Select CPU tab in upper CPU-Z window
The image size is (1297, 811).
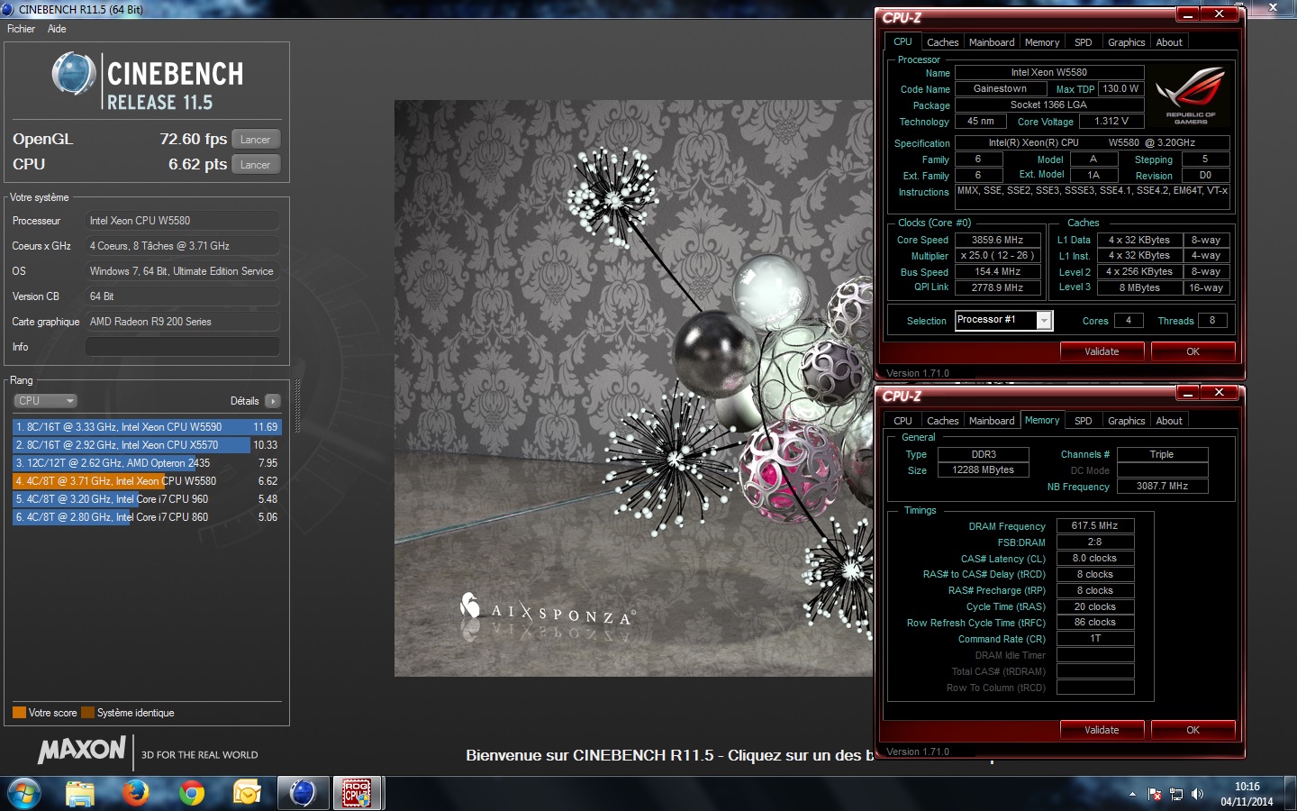coord(902,41)
